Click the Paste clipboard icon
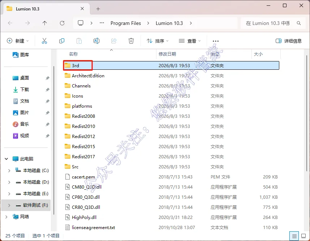The height and width of the screenshot is (241, 310). (79, 41)
